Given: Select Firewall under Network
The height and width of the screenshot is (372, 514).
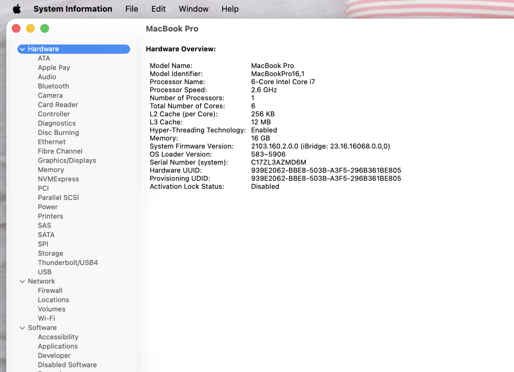Looking at the screenshot, I should (x=50, y=291).
